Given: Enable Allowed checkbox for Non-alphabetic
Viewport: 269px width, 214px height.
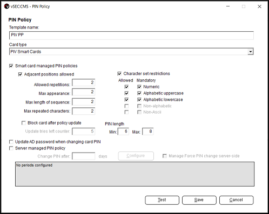Looking at the screenshot, I should click(126, 106).
